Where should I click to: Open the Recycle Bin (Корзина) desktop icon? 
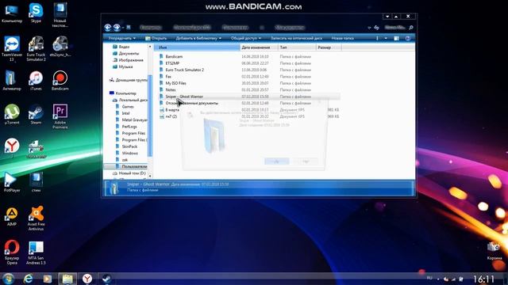tap(495, 251)
